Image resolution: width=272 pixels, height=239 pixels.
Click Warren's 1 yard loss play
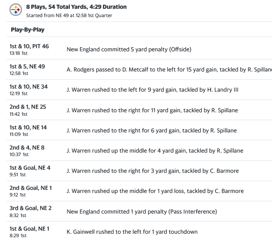(x=155, y=191)
